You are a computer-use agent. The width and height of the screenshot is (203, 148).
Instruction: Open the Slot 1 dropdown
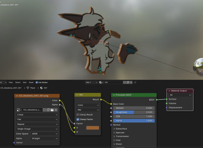(x=91, y=82)
